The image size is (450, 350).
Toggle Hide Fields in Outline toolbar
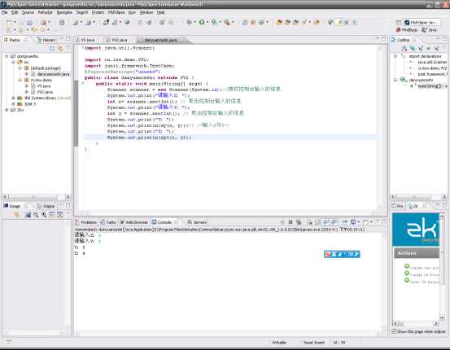click(x=413, y=49)
